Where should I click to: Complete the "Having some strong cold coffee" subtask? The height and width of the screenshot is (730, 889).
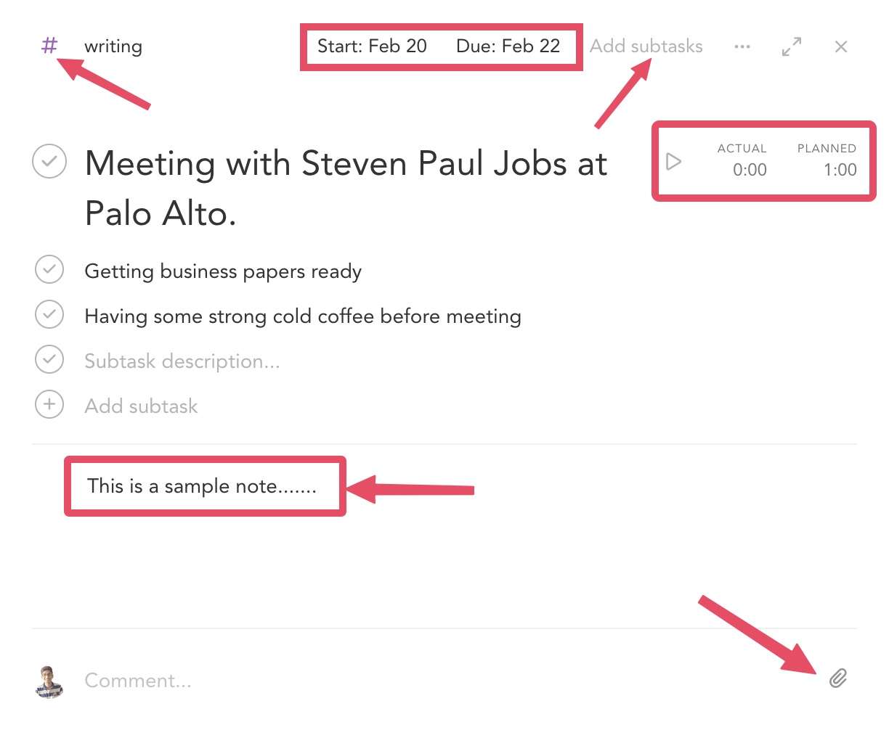(49, 315)
